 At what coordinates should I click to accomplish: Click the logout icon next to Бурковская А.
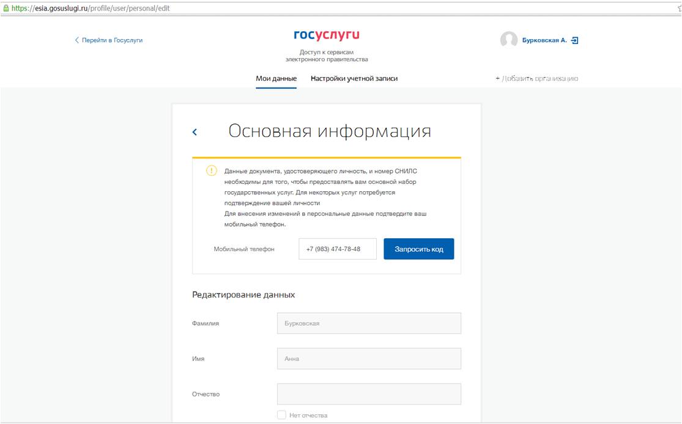(x=575, y=39)
